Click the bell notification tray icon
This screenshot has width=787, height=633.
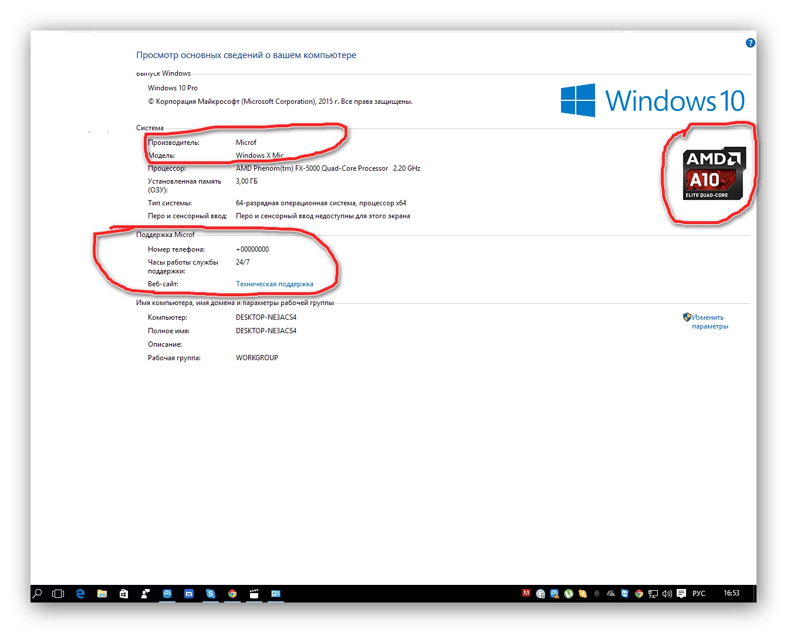[597, 594]
